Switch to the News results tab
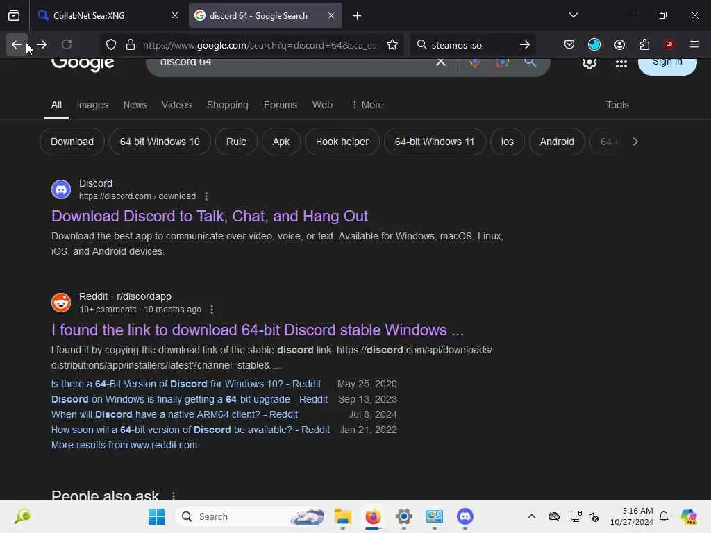 135,105
